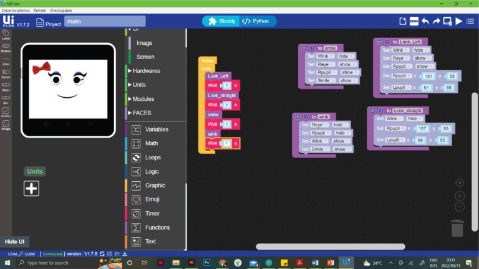The width and height of the screenshot is (479, 269).
Task: Toggle Hide UI button
Action: tap(14, 242)
